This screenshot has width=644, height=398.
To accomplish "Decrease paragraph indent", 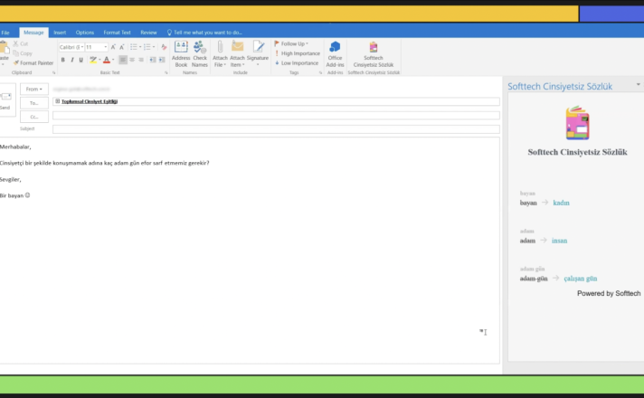I will click(x=153, y=60).
